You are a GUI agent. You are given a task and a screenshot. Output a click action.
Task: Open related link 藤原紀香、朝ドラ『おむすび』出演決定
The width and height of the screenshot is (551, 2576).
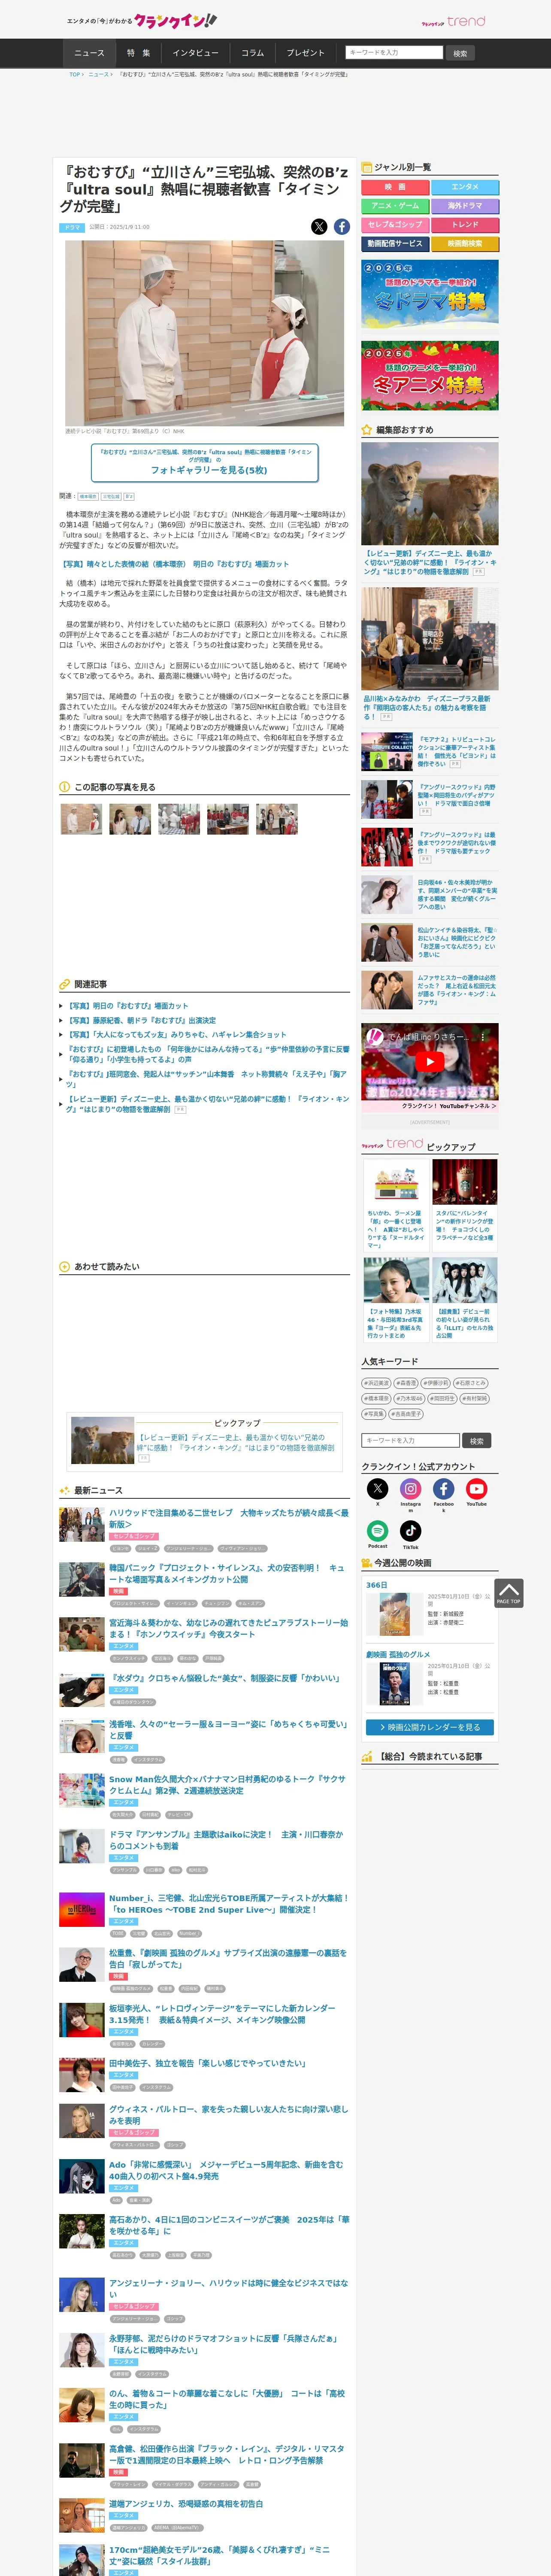click(x=141, y=1021)
